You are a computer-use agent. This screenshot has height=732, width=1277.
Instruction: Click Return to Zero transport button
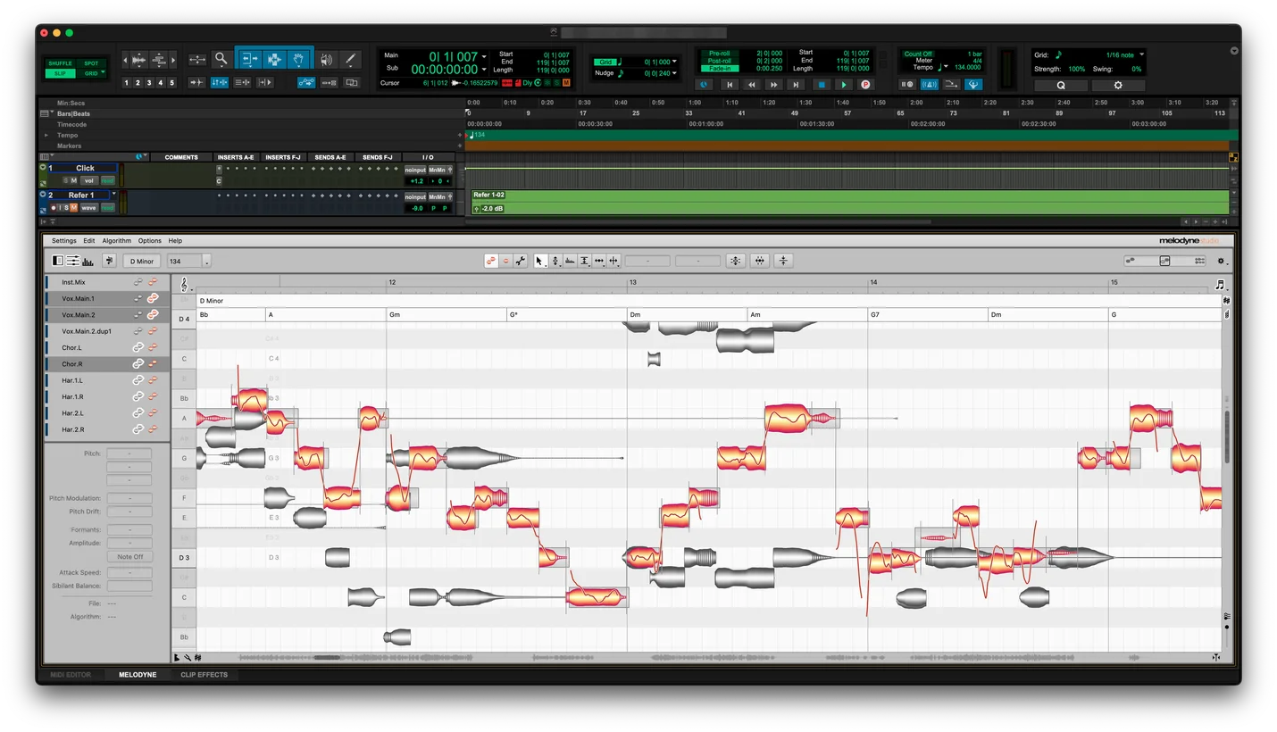tap(730, 85)
